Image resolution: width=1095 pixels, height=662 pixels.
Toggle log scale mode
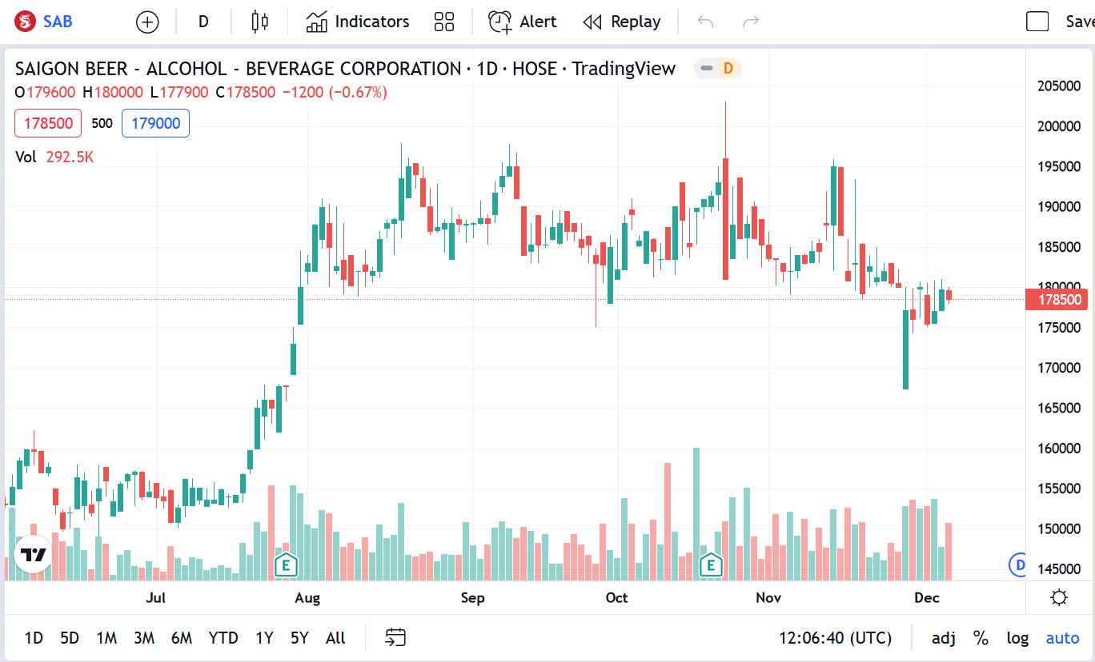click(1017, 638)
